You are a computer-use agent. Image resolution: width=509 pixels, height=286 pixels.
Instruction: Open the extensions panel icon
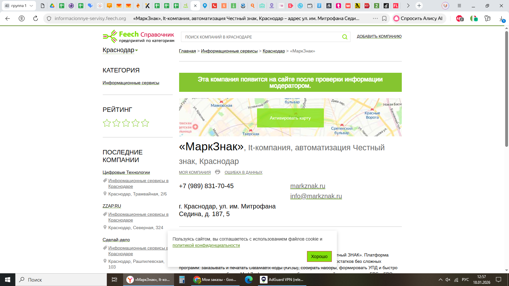pos(487,18)
